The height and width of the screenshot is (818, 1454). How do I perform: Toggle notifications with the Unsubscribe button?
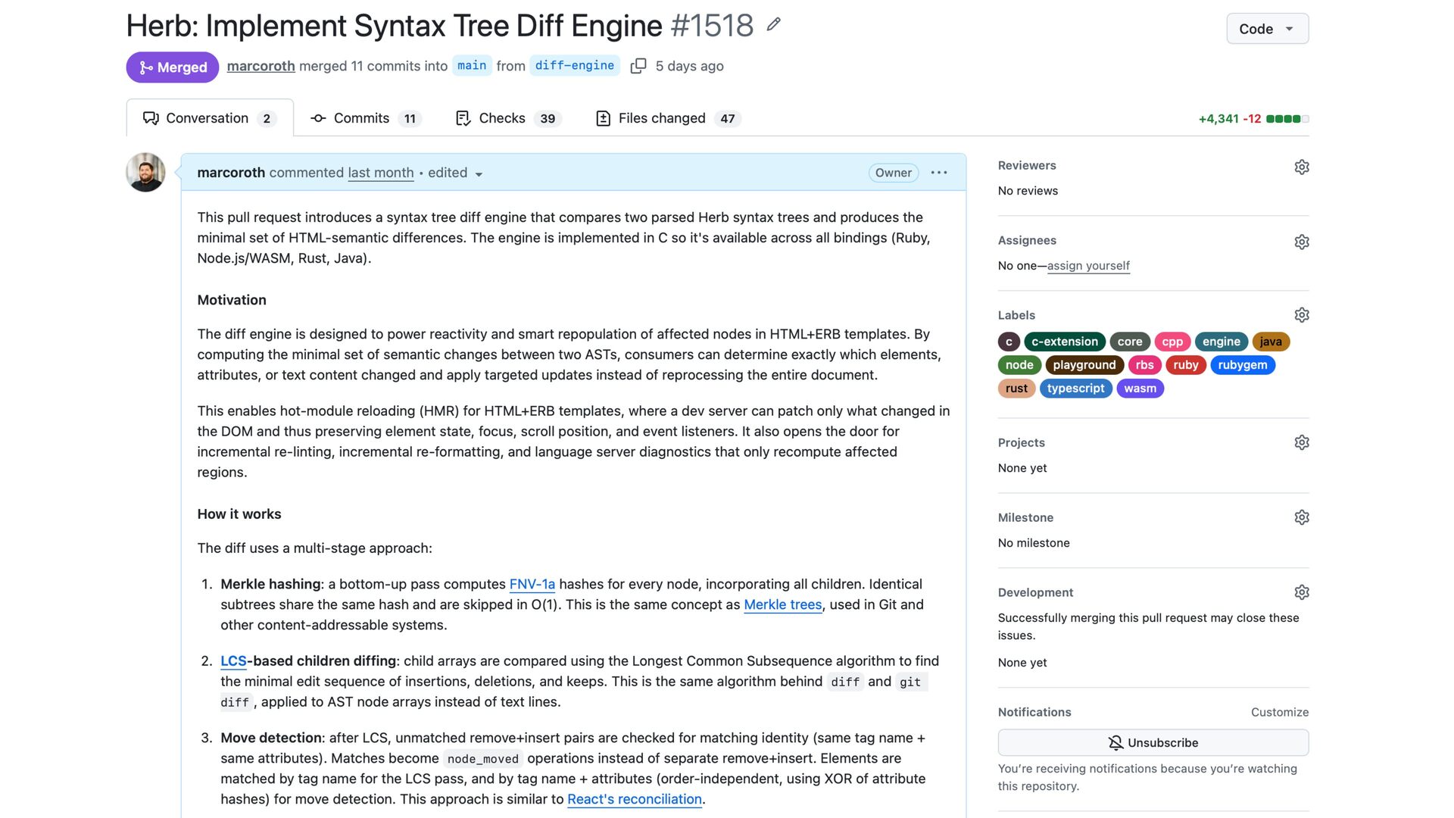[x=1153, y=742]
